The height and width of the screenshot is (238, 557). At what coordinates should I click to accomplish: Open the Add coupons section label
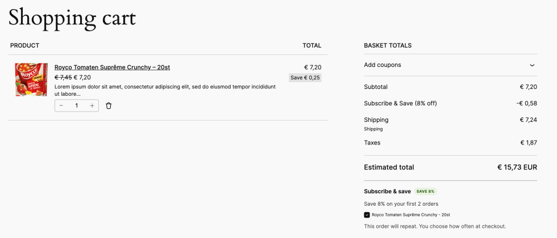pyautogui.click(x=383, y=65)
